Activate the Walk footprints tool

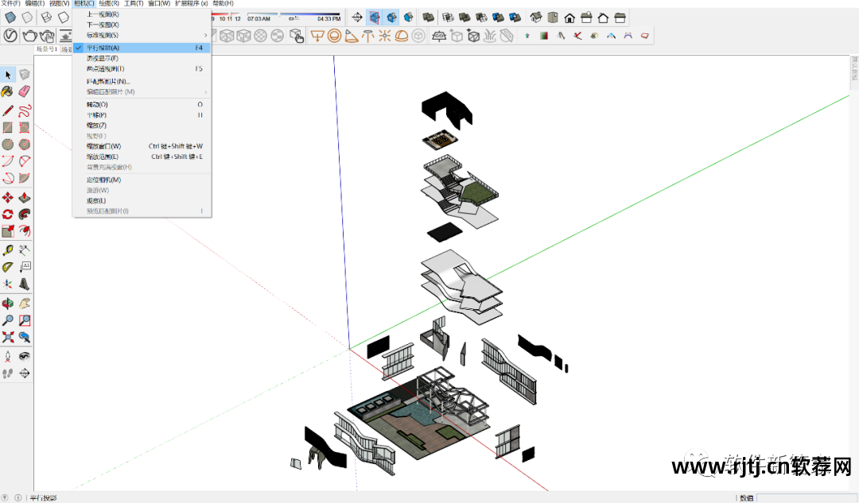click(x=8, y=373)
